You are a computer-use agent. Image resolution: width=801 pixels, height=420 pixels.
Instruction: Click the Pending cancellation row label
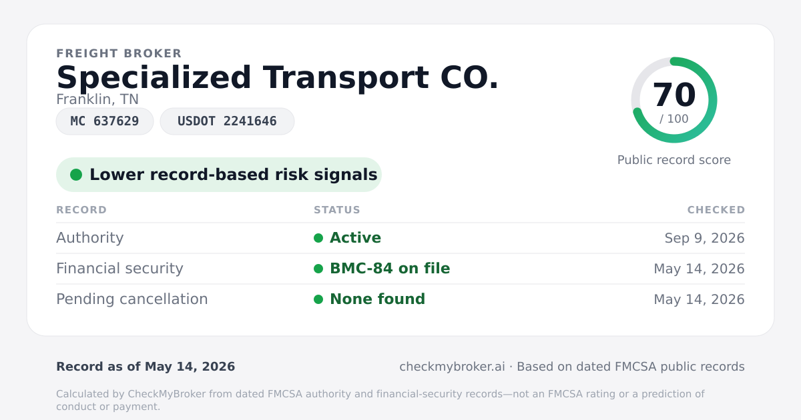[132, 299]
